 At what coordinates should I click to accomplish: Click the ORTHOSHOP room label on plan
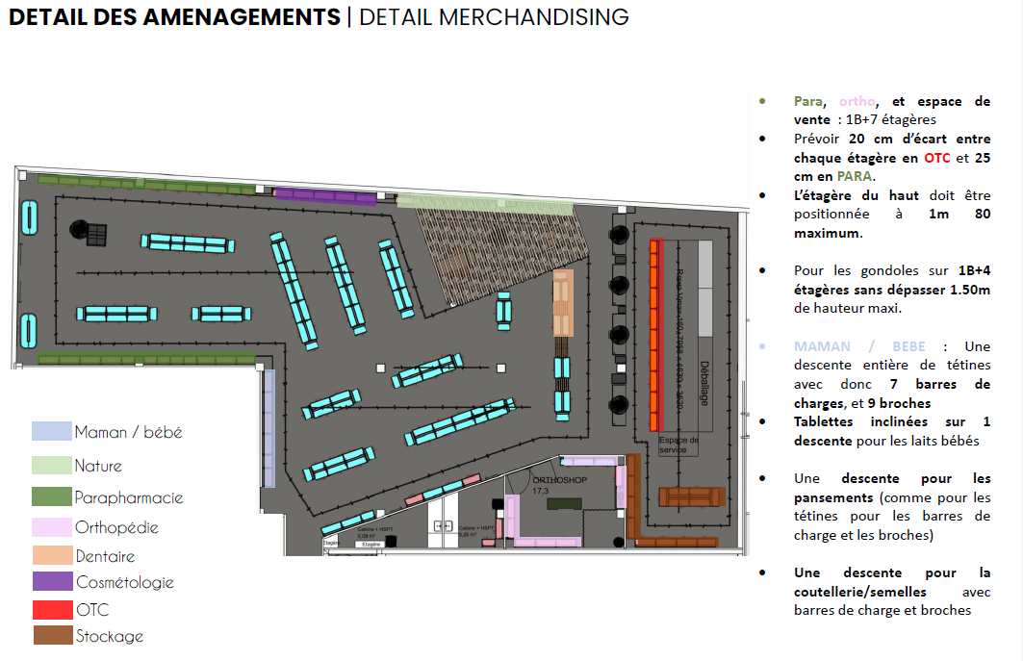click(x=558, y=479)
